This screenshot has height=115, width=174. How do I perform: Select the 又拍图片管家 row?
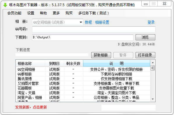point(83,84)
